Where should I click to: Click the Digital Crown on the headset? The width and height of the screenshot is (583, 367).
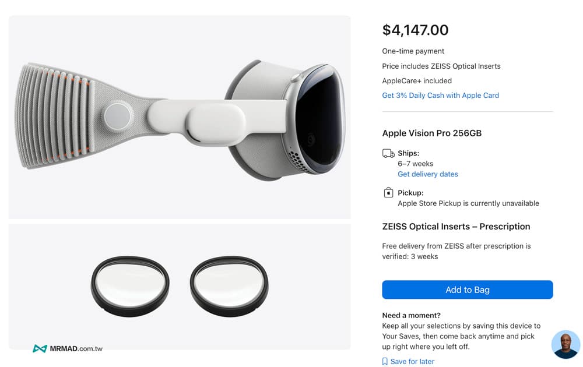(296, 76)
